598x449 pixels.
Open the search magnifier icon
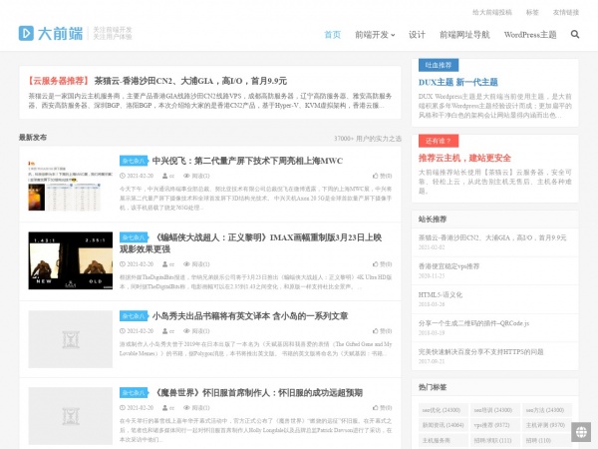click(x=575, y=34)
